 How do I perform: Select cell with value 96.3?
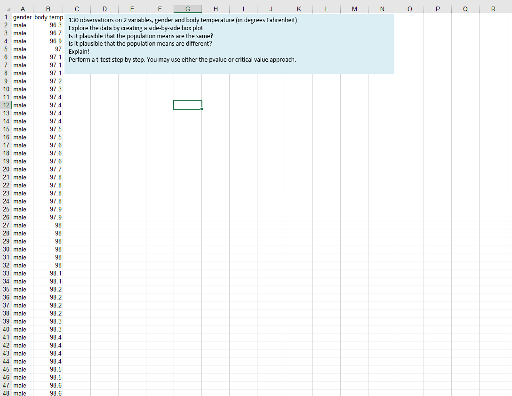(48, 25)
